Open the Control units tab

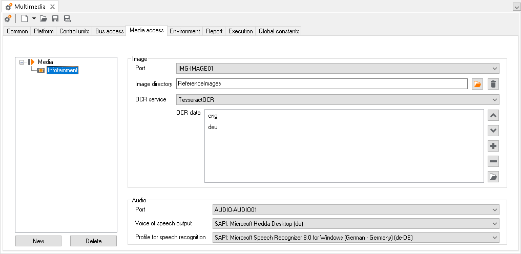coord(74,31)
